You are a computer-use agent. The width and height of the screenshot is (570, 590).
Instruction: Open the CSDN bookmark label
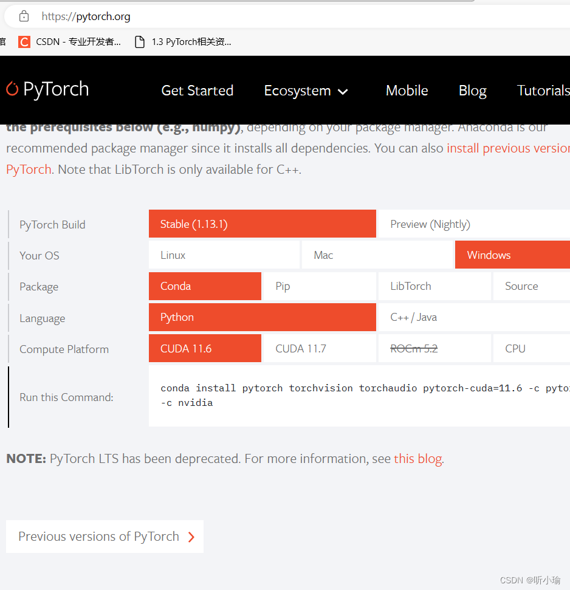click(x=78, y=42)
